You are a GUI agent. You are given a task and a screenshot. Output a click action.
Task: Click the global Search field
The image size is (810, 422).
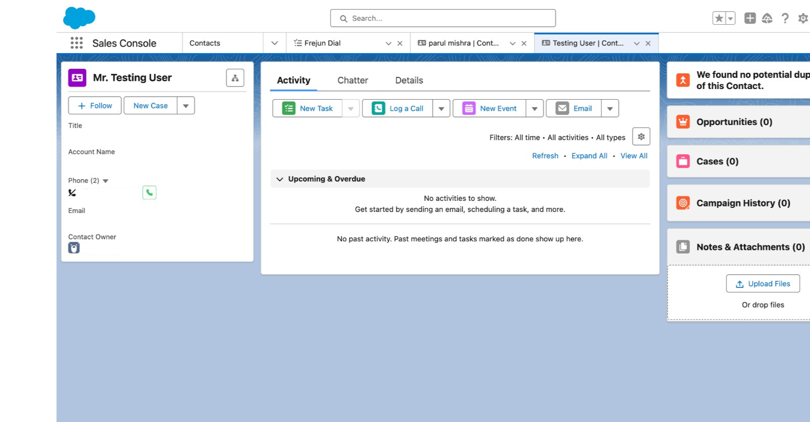[x=442, y=18]
